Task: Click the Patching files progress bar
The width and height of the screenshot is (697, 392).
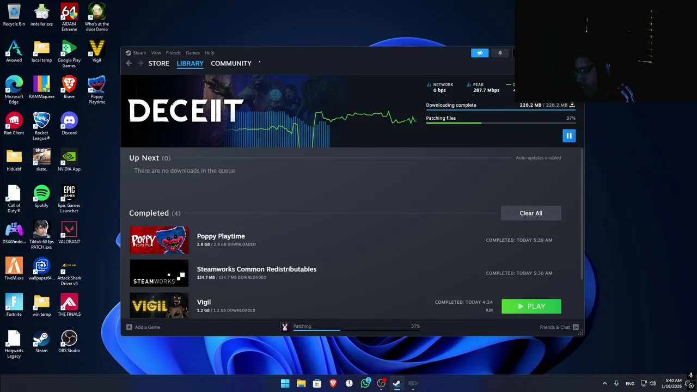Action: (x=500, y=123)
